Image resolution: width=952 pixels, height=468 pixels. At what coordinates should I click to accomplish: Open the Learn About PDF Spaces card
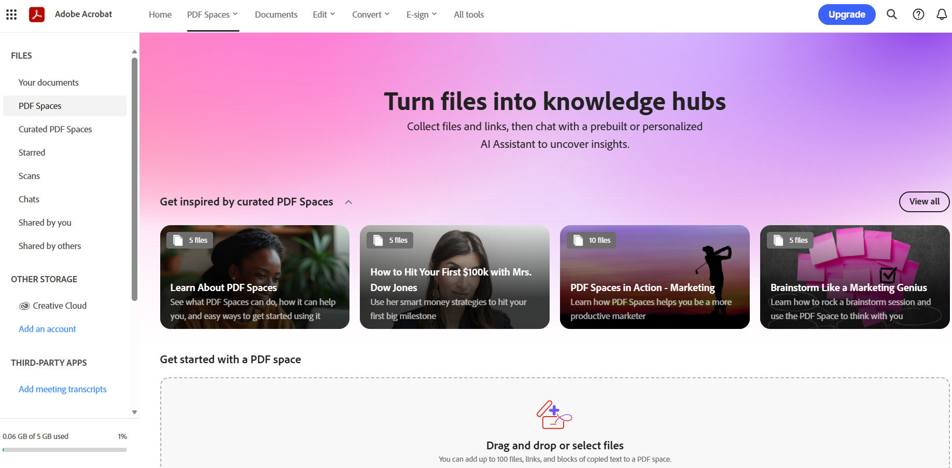click(255, 277)
